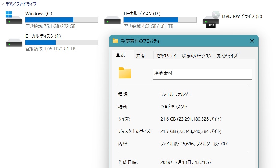Viewport: 277px width, 168px height.
Task: Click the small folder icon in the properties title bar
Action: tap(115, 41)
